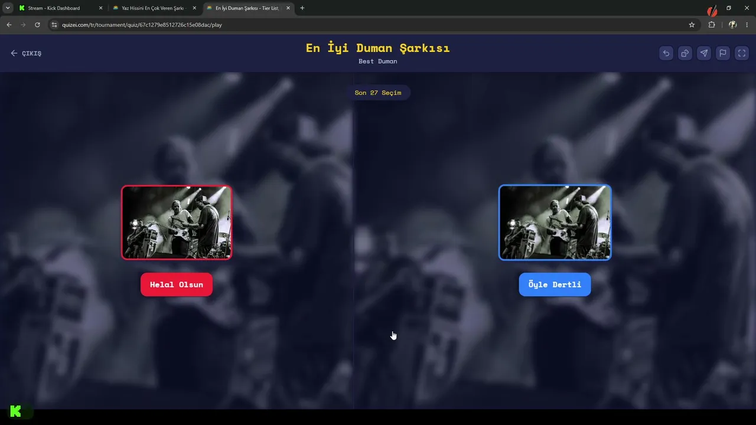This screenshot has width=756, height=425.
Task: Open a new browser tab
Action: click(302, 8)
